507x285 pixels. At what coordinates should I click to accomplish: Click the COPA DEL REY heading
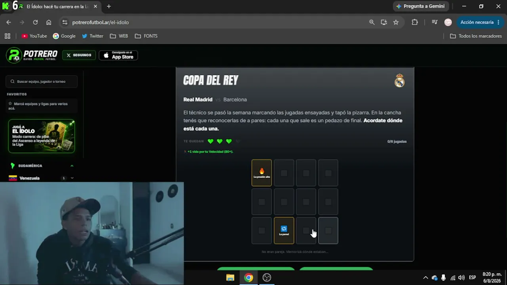[211, 80]
